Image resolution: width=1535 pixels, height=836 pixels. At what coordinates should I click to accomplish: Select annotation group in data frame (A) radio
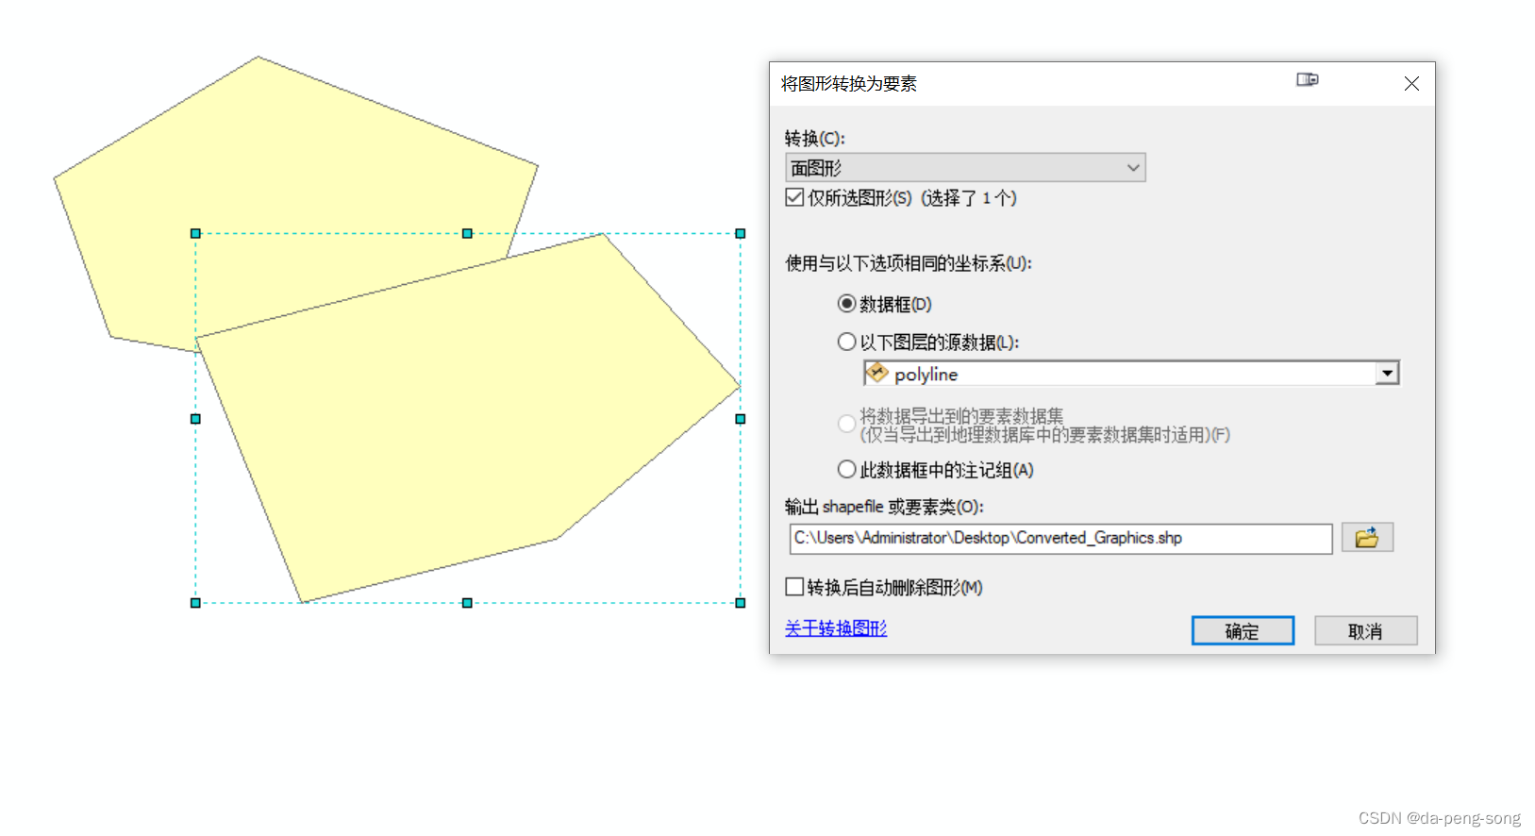point(846,469)
